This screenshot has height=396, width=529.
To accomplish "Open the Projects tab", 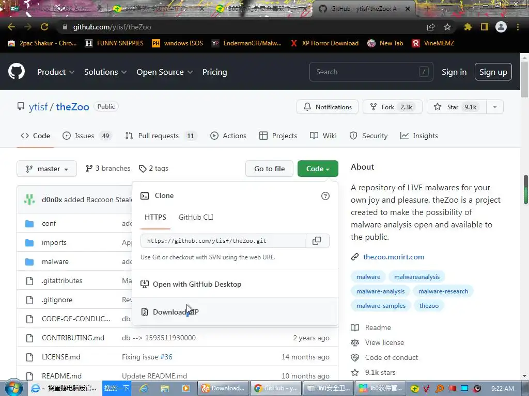I will (278, 136).
